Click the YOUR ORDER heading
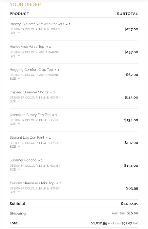Viewport: 148px width, 229px height. (x=25, y=4)
